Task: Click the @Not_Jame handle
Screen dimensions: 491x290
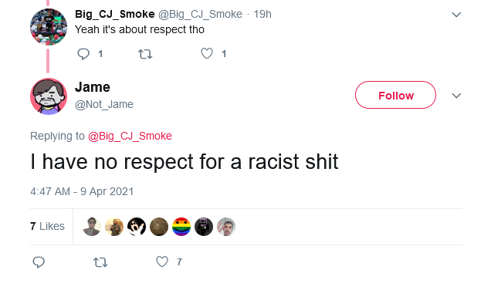Action: coord(104,104)
